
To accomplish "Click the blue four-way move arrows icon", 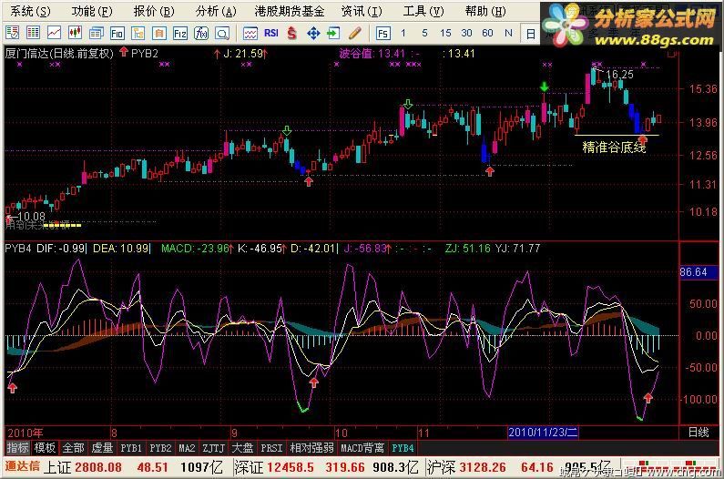I will coord(313,33).
